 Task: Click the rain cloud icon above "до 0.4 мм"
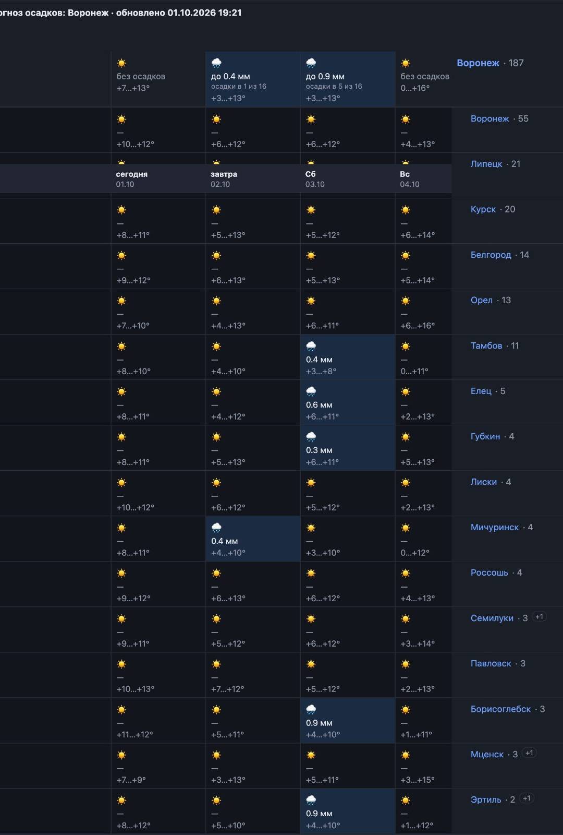click(x=216, y=63)
